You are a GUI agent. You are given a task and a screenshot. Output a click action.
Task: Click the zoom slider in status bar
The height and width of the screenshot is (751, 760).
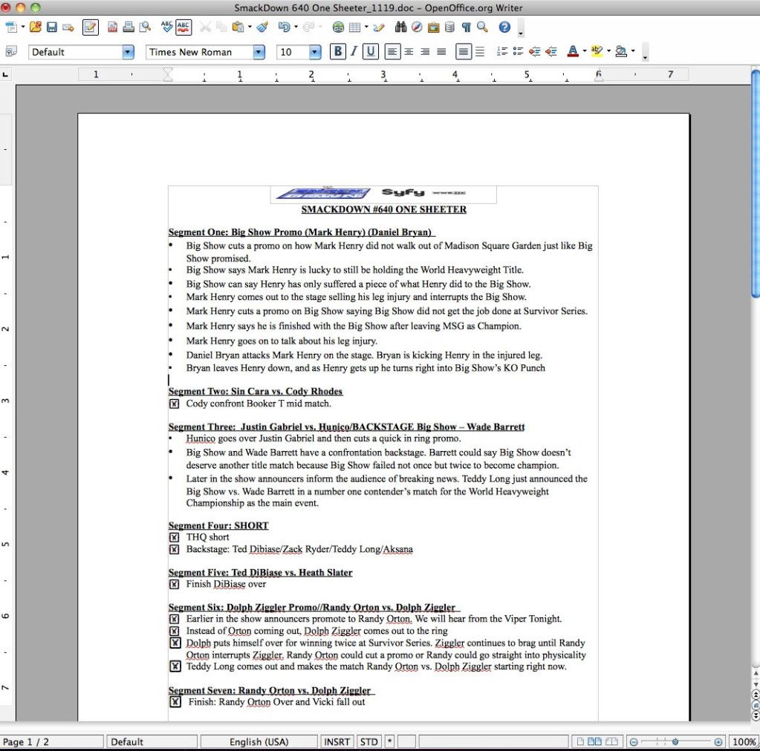(675, 741)
